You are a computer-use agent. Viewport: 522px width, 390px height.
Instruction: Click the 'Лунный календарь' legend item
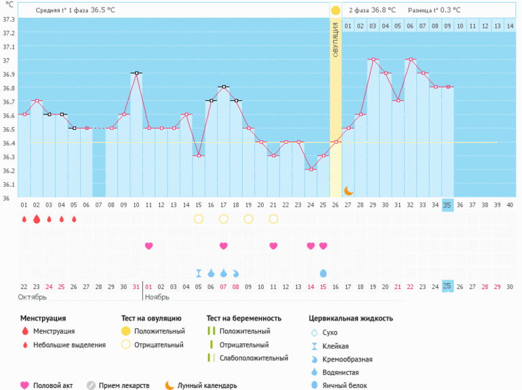(201, 385)
